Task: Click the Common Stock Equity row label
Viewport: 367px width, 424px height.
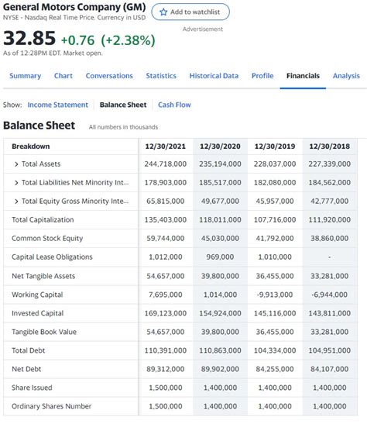Action: point(47,238)
